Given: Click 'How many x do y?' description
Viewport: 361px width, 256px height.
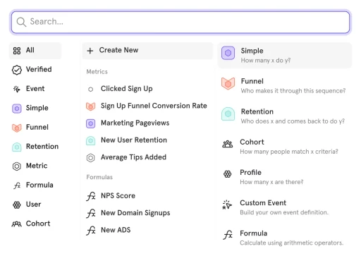Looking at the screenshot, I should tap(266, 61).
